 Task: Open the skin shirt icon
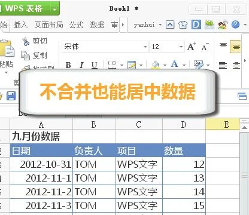click(x=183, y=25)
